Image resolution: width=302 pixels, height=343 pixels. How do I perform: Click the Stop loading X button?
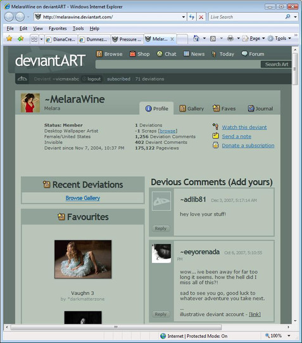(x=201, y=17)
